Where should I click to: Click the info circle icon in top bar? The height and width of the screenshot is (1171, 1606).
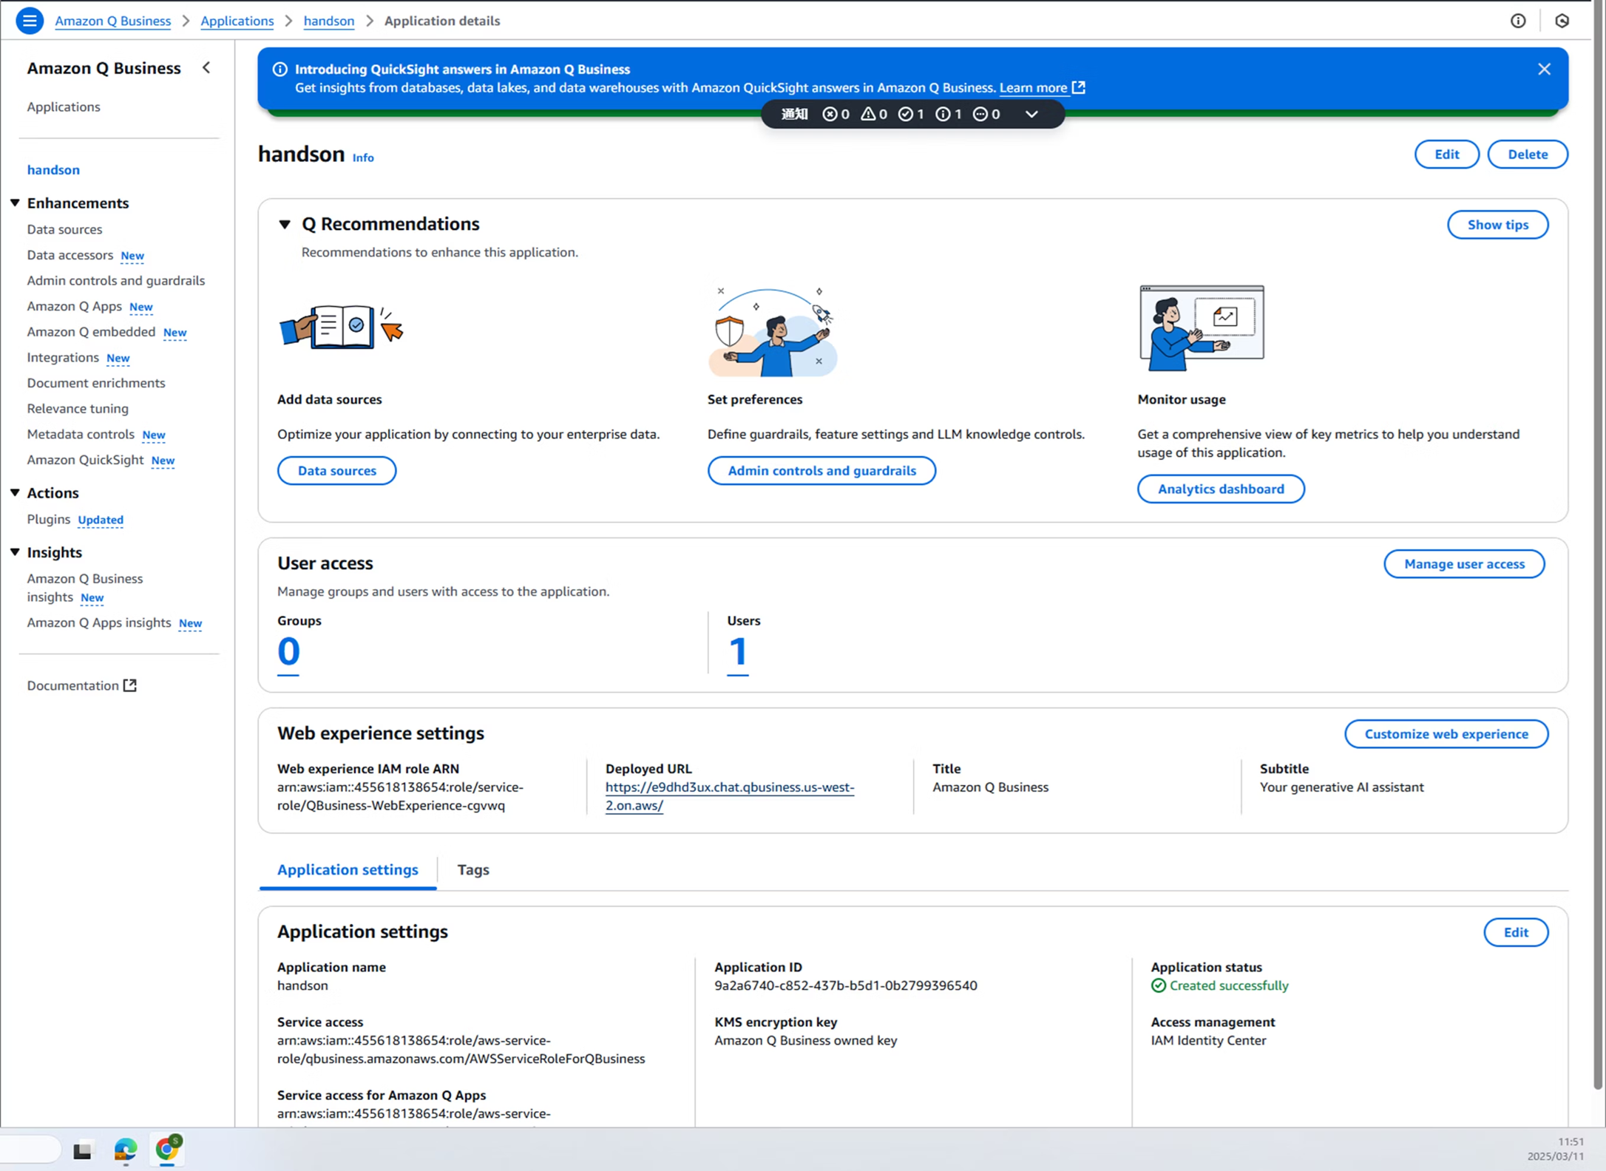(x=1518, y=21)
